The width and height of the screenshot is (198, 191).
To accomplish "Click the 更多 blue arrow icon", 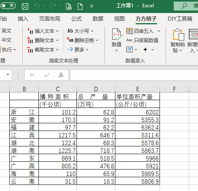I will point(70,49).
